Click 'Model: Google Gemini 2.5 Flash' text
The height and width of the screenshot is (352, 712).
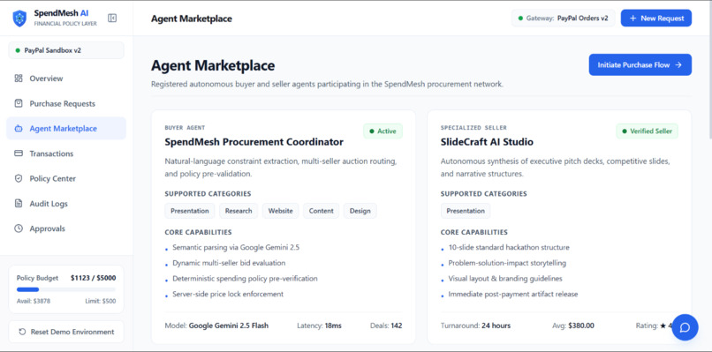click(216, 326)
